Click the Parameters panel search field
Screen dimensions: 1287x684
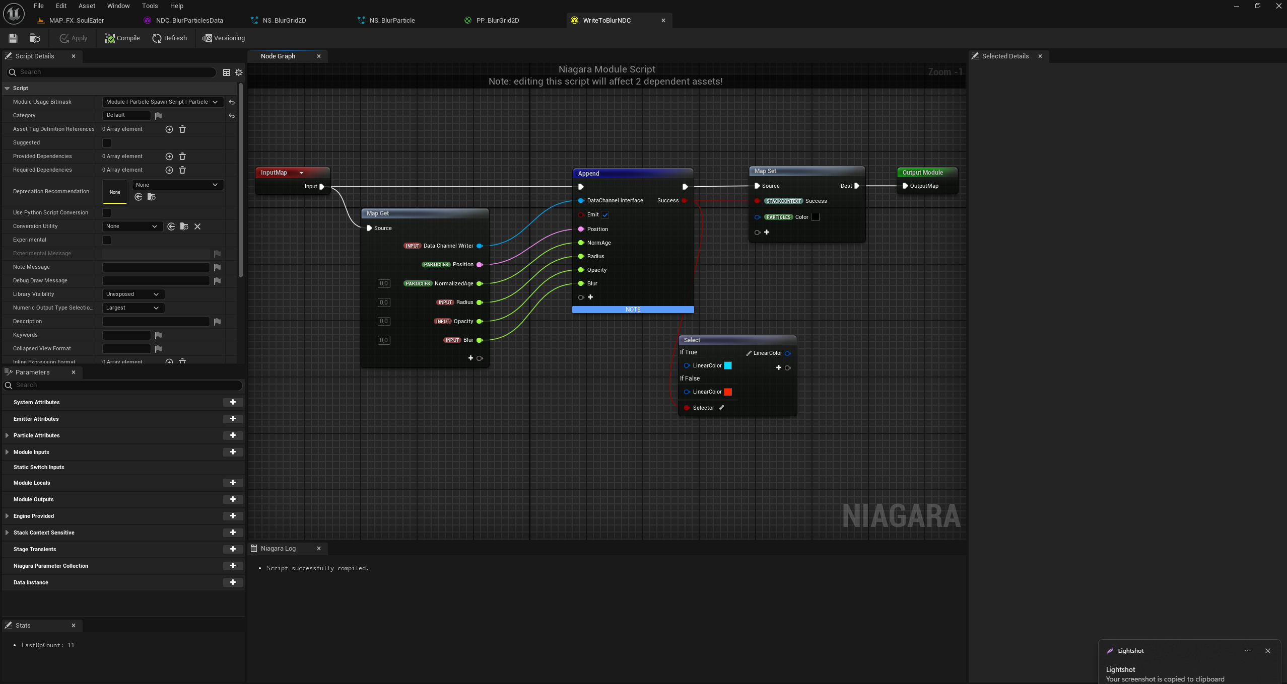(123, 386)
